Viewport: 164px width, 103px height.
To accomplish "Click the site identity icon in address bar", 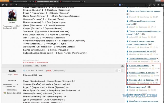I will 16,5.
